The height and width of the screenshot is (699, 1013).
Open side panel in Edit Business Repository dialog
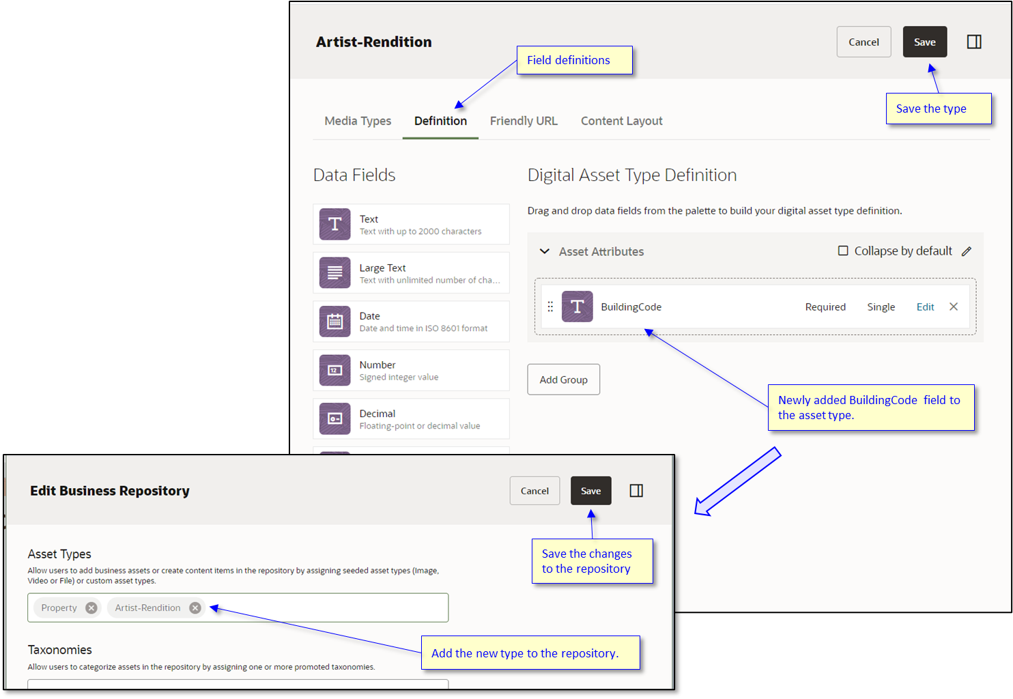pyautogui.click(x=636, y=490)
